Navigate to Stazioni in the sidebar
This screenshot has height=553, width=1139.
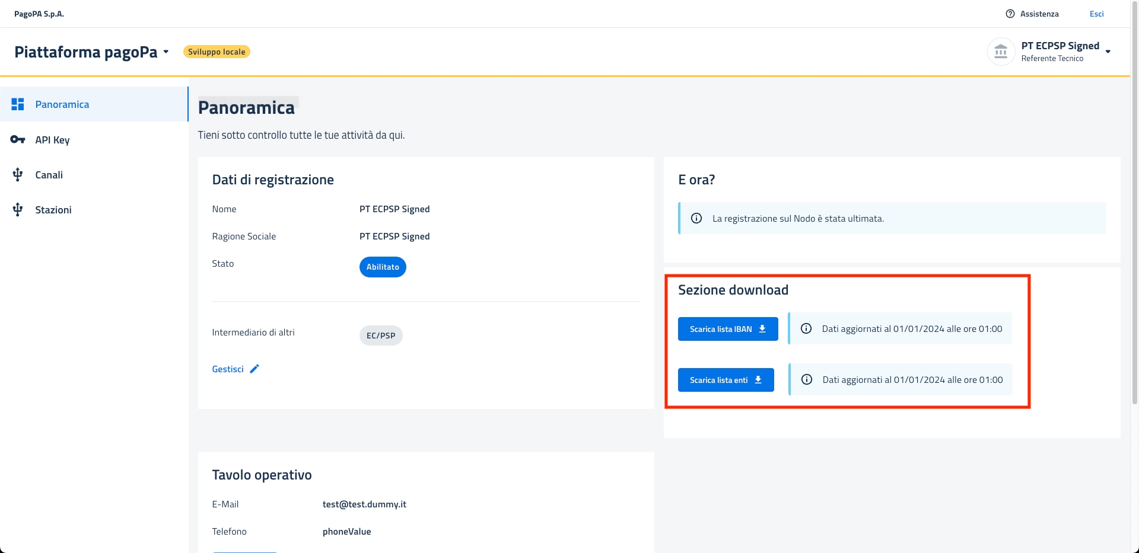pos(53,210)
